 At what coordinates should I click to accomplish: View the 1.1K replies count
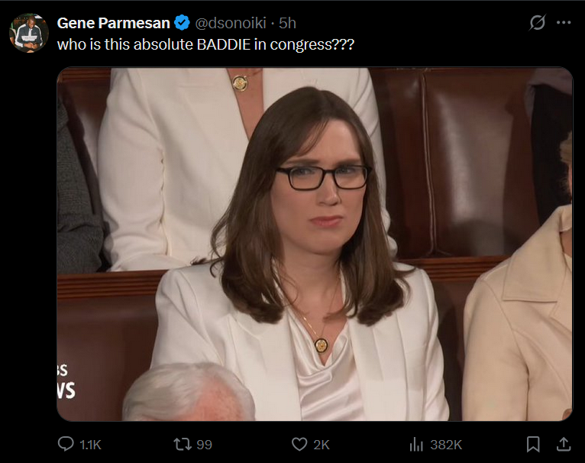click(90, 445)
